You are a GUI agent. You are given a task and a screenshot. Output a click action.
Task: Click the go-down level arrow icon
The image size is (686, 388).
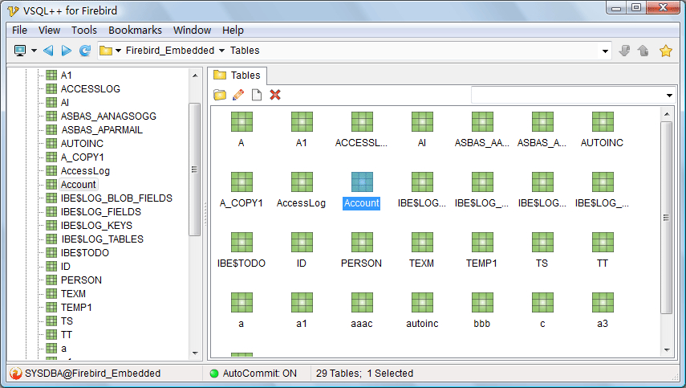click(x=624, y=51)
